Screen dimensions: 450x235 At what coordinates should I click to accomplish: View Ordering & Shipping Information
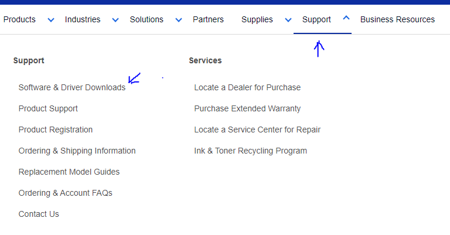tap(77, 151)
